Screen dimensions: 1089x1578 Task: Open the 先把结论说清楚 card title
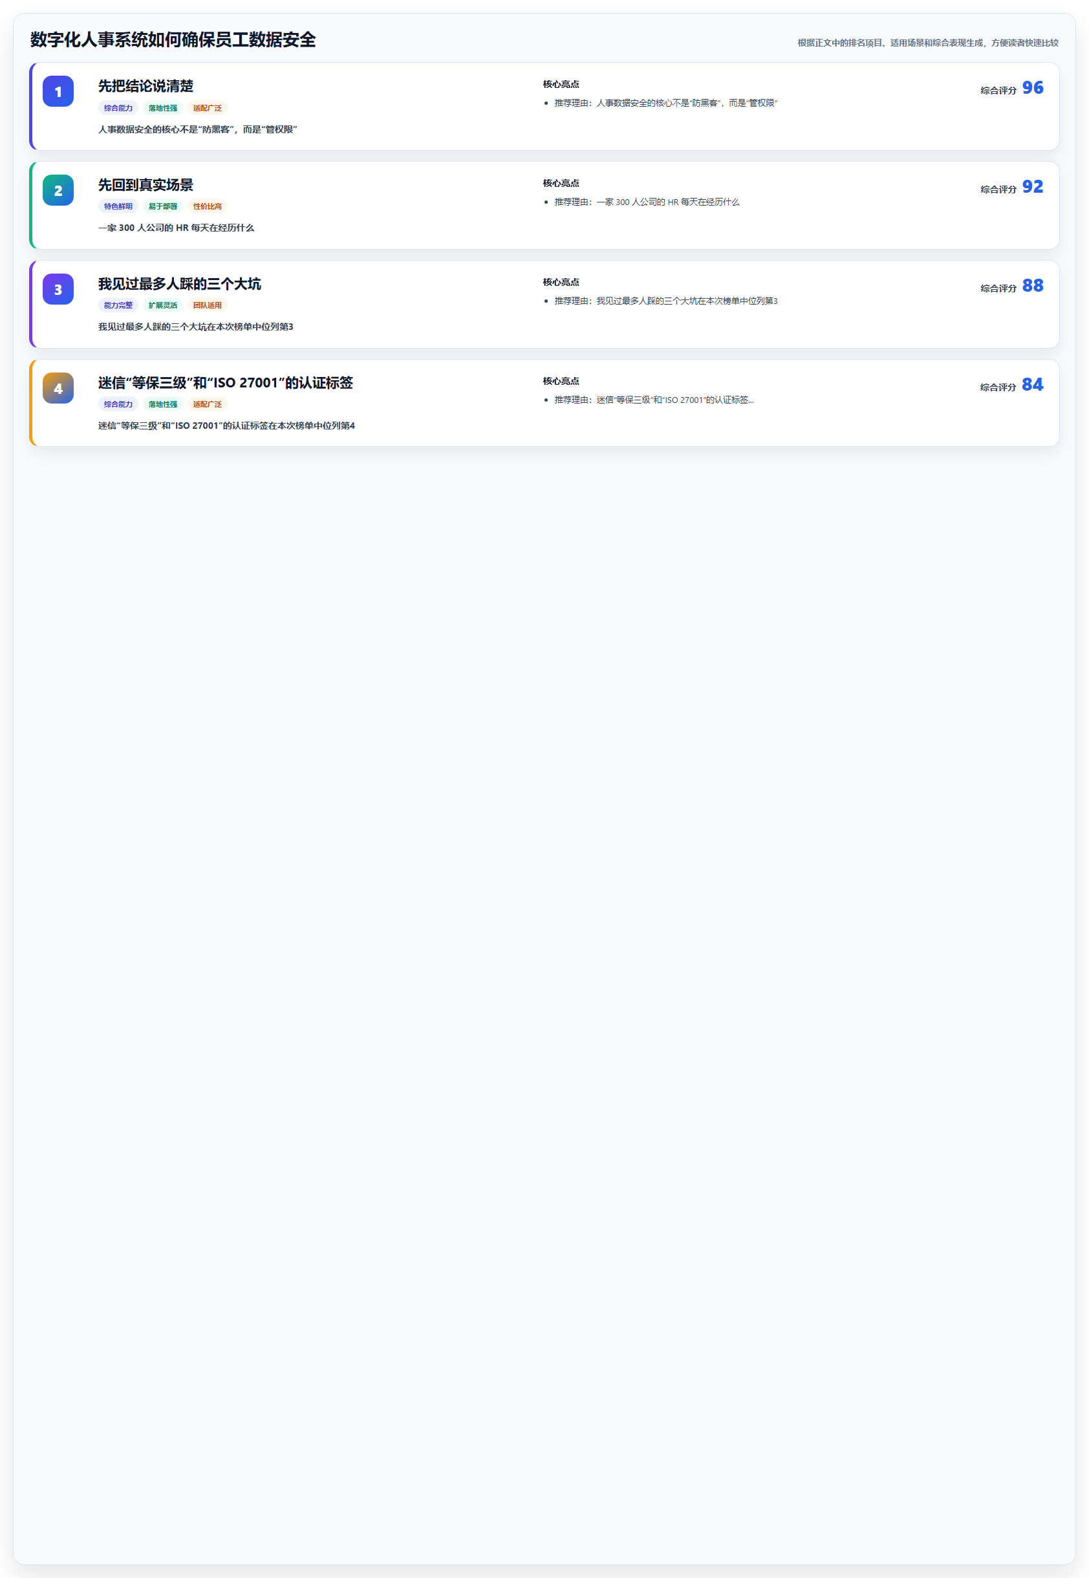click(146, 86)
